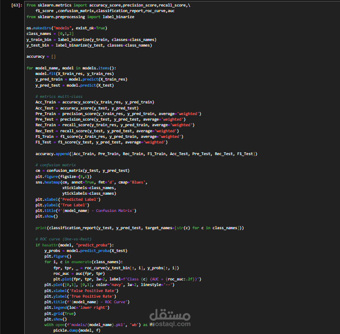
Task: Click the "yticklabels=class_names)" line
Action: pos(89,193)
